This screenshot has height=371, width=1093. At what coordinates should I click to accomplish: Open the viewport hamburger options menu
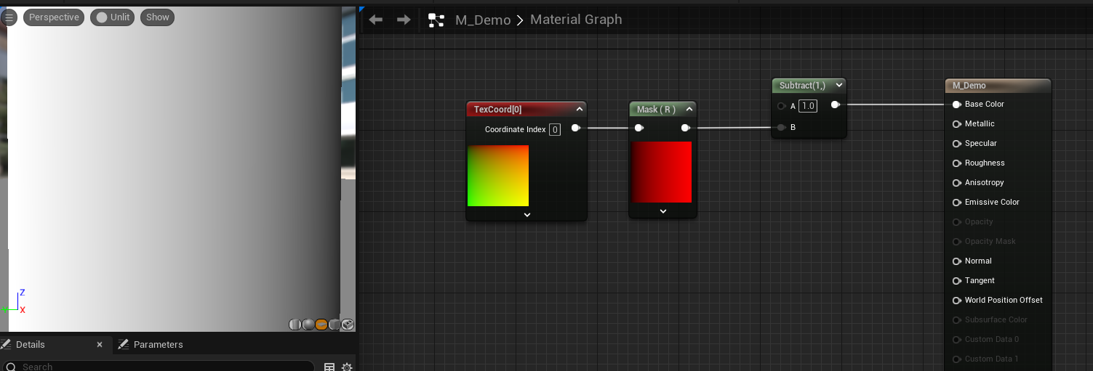9,17
